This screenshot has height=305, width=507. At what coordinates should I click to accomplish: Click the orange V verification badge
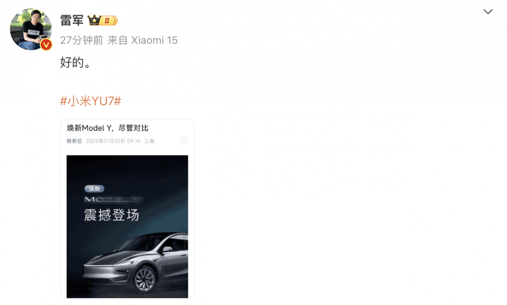(46, 45)
